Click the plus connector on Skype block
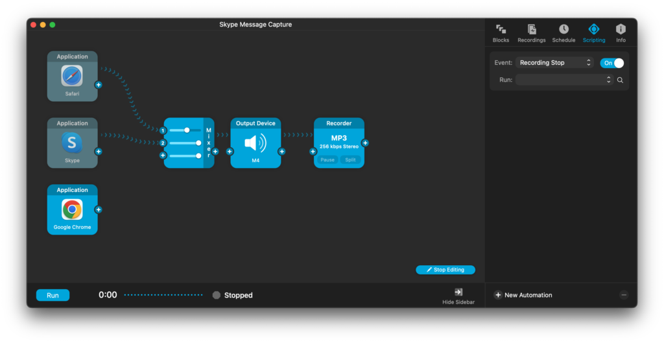This screenshot has height=343, width=664. tap(99, 152)
